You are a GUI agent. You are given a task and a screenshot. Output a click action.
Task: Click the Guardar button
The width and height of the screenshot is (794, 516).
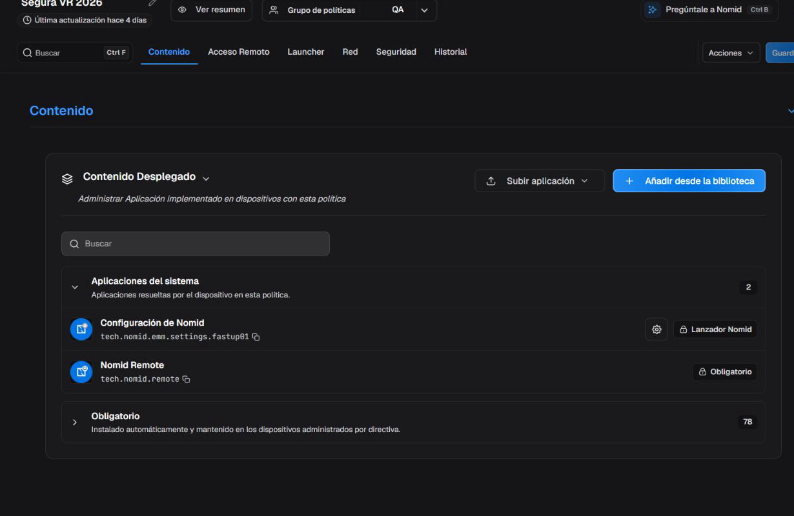click(x=780, y=53)
